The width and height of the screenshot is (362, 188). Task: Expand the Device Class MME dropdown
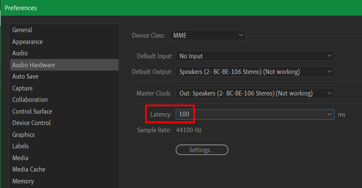(207, 35)
